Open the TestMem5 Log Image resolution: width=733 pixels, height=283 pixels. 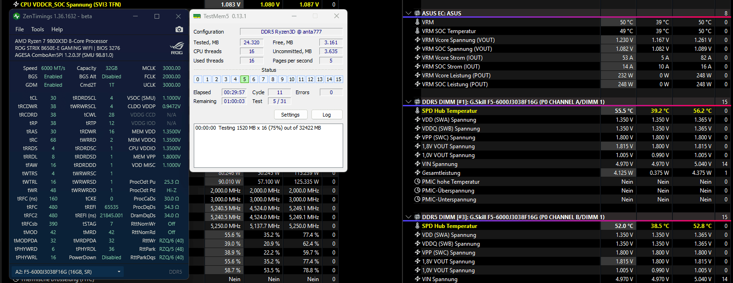tap(326, 115)
